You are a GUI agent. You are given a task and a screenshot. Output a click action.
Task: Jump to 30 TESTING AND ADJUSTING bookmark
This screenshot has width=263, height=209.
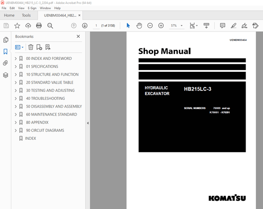50,90
